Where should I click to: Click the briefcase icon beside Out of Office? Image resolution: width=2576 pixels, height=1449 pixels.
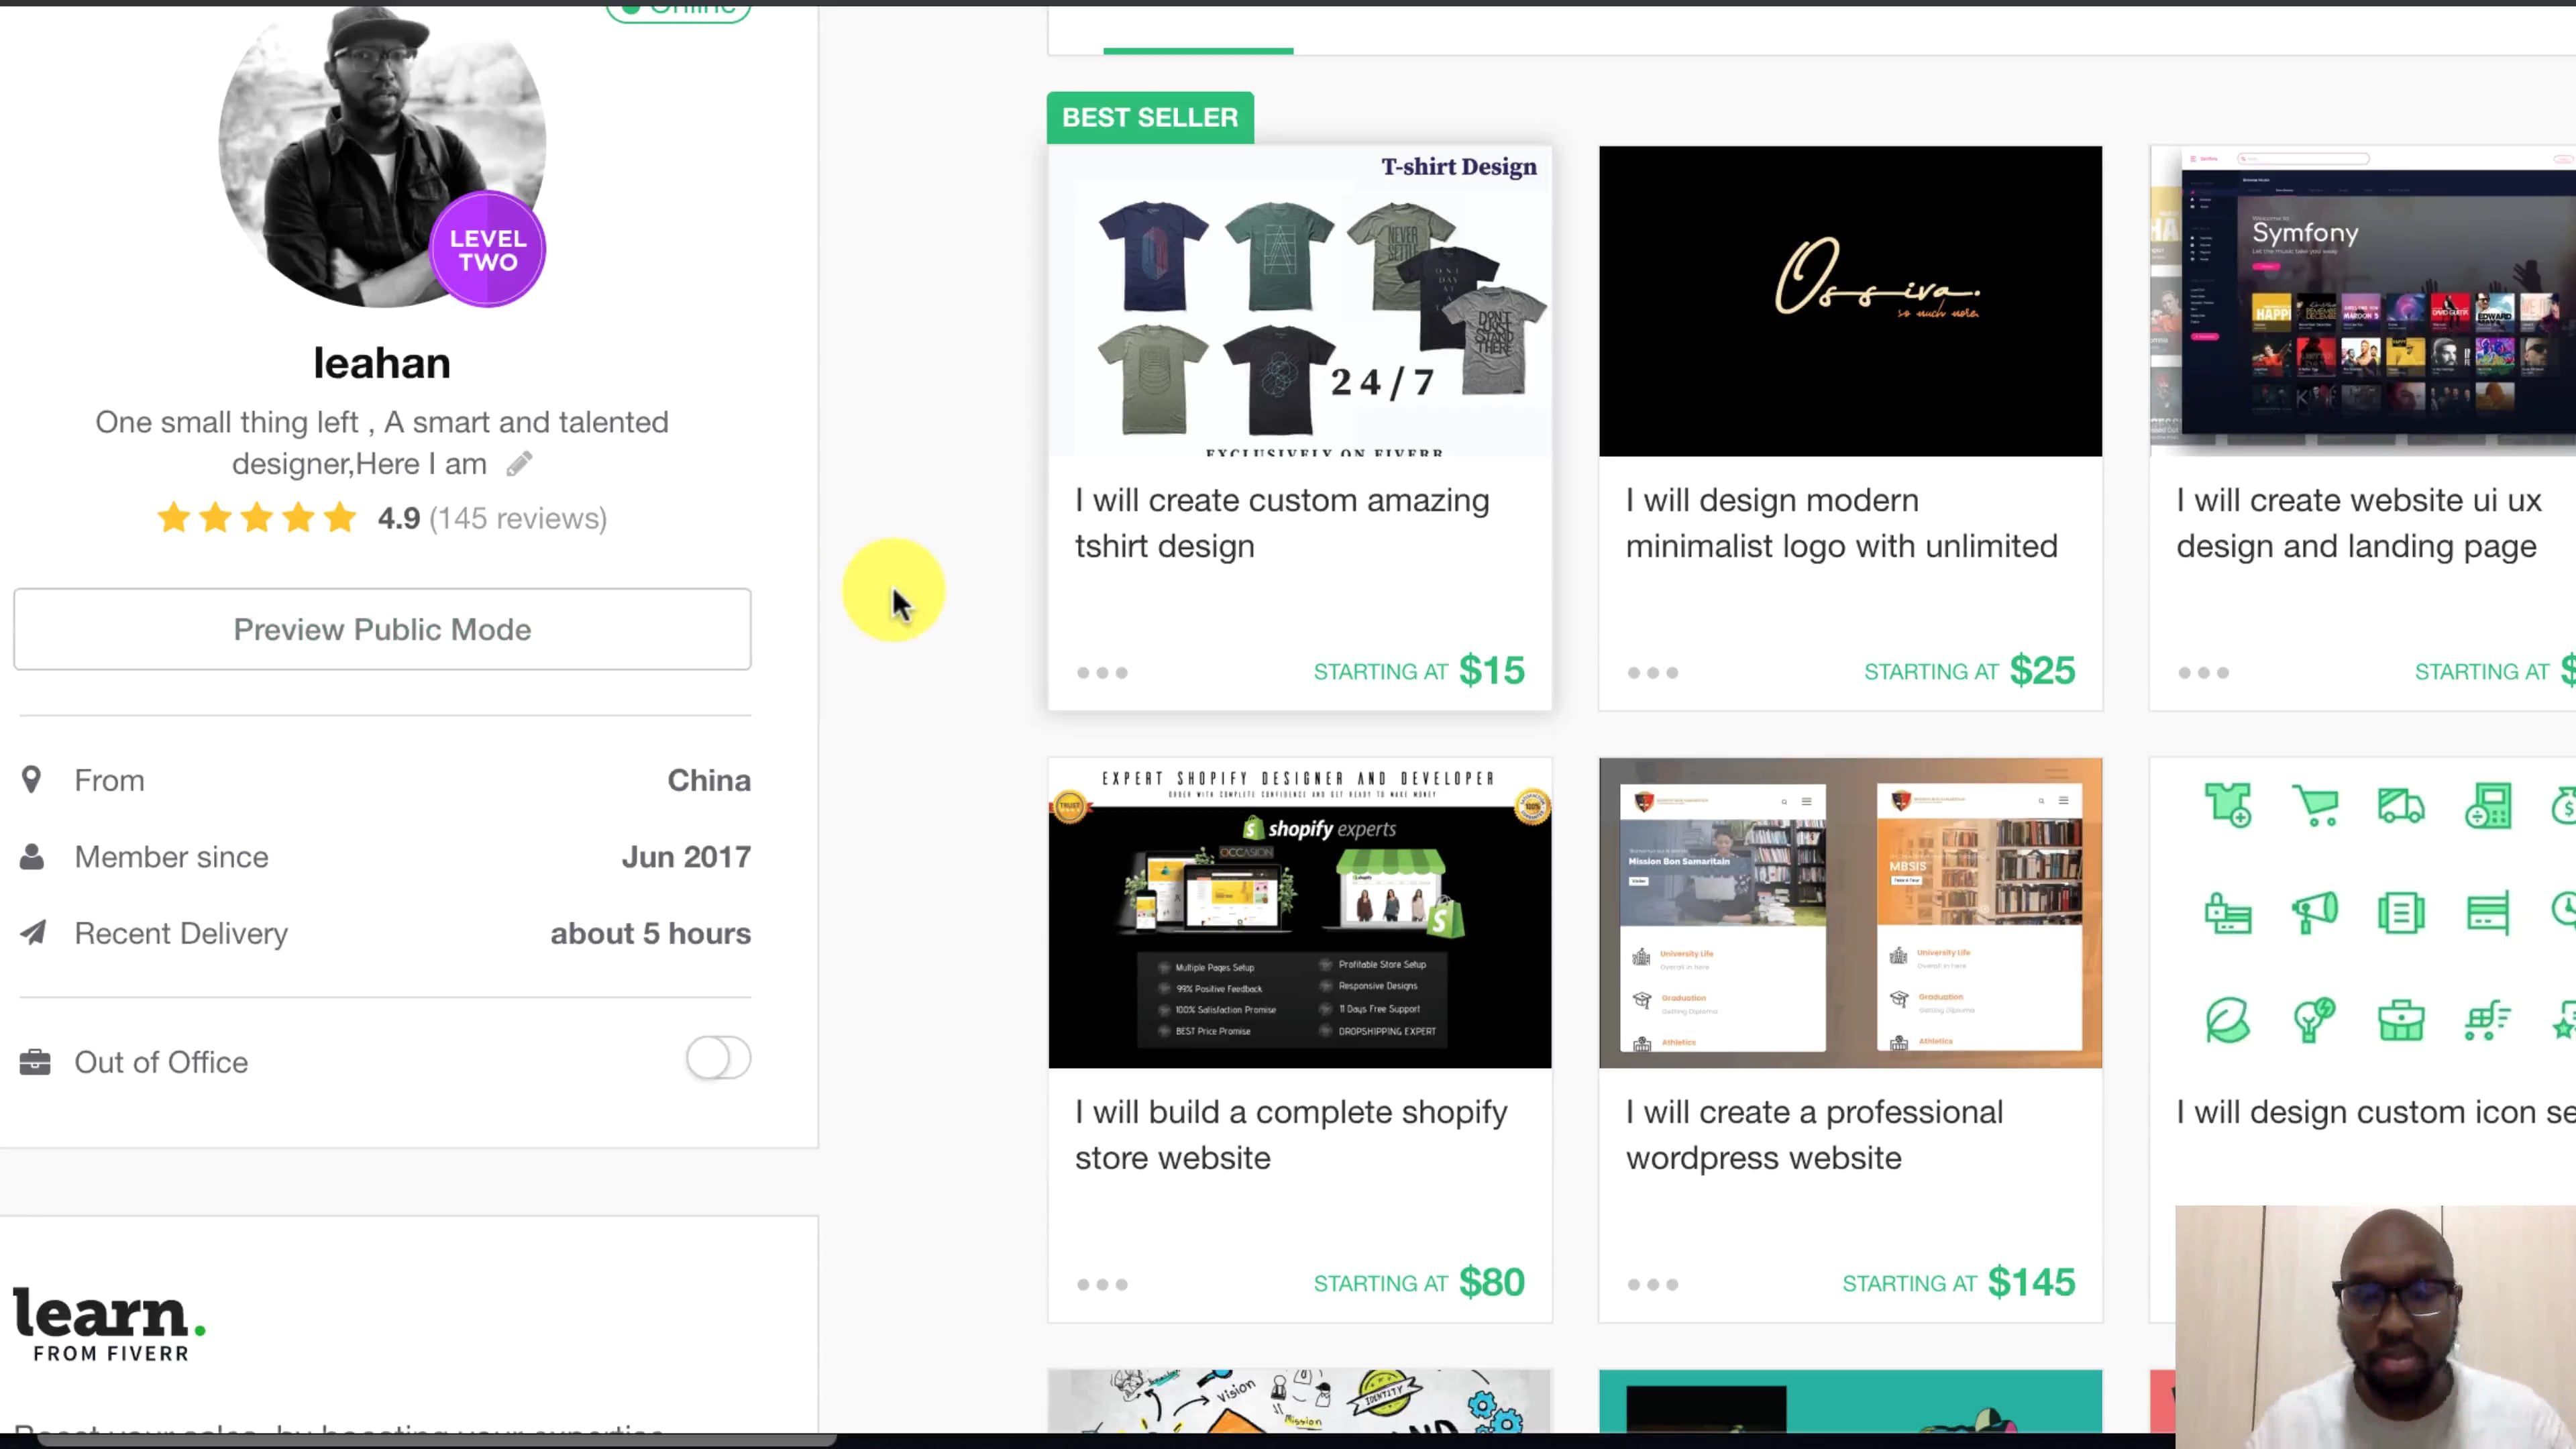[x=35, y=1062]
